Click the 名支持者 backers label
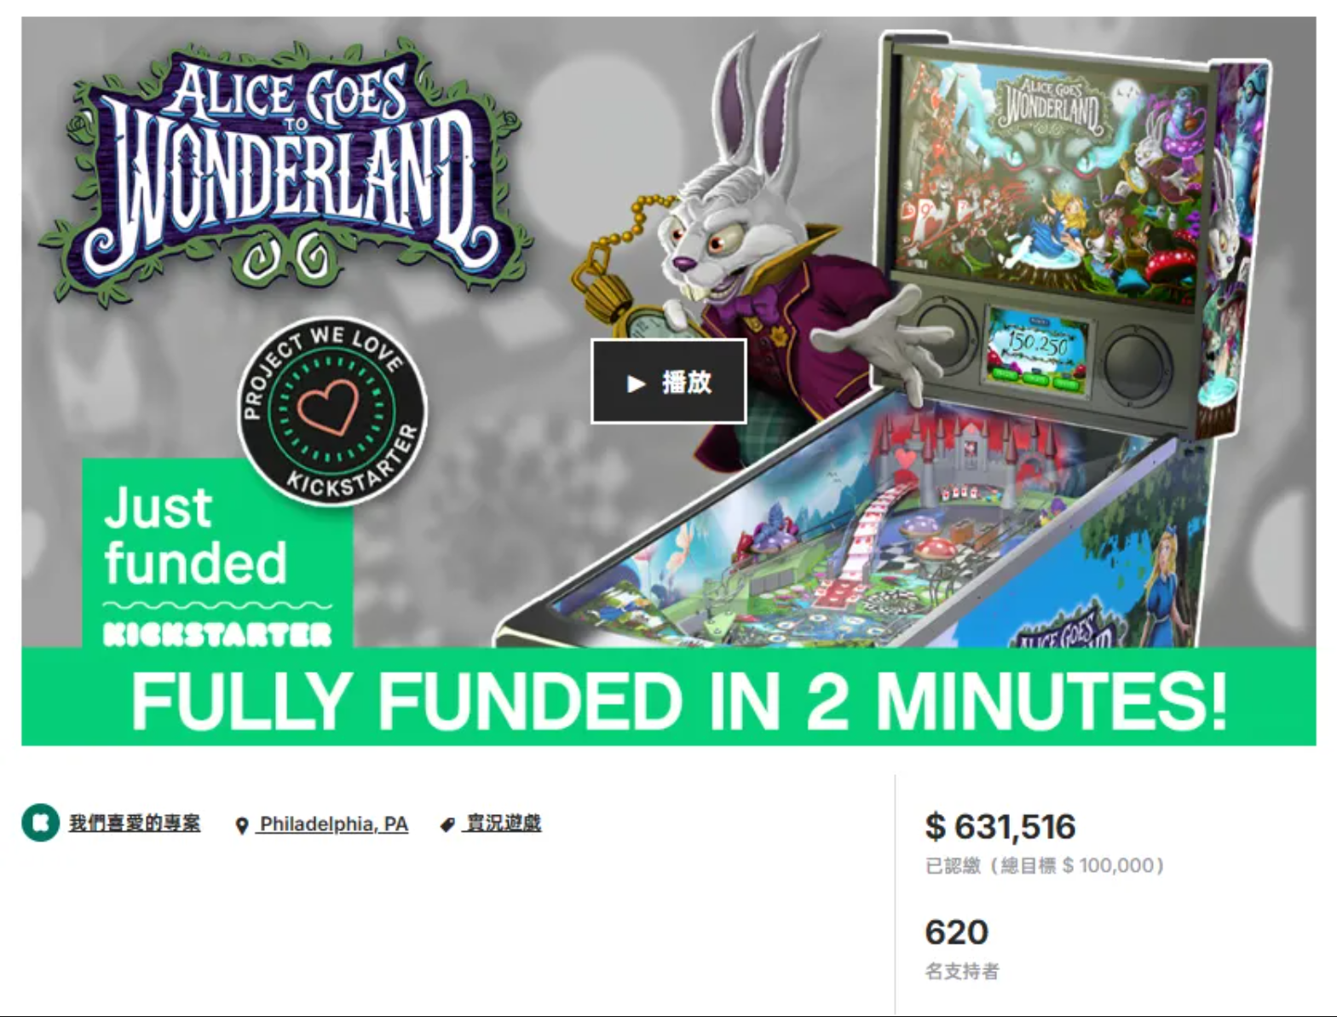The image size is (1337, 1017). (962, 971)
